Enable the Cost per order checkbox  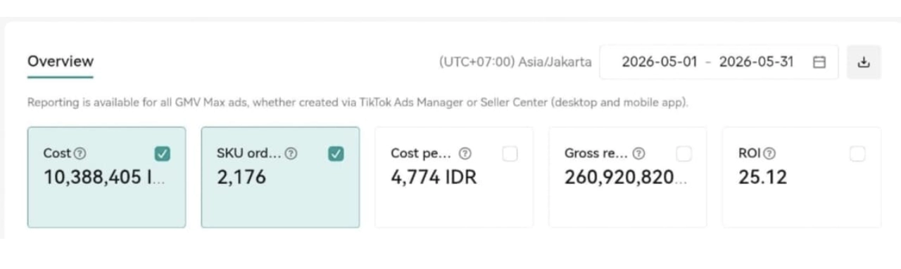click(x=510, y=154)
